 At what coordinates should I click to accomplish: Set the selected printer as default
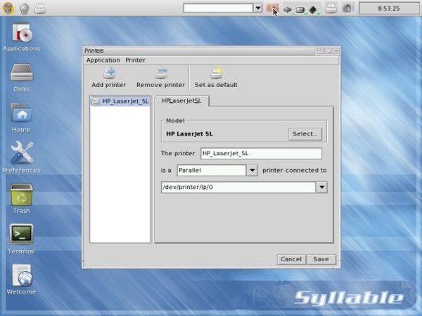(x=216, y=74)
